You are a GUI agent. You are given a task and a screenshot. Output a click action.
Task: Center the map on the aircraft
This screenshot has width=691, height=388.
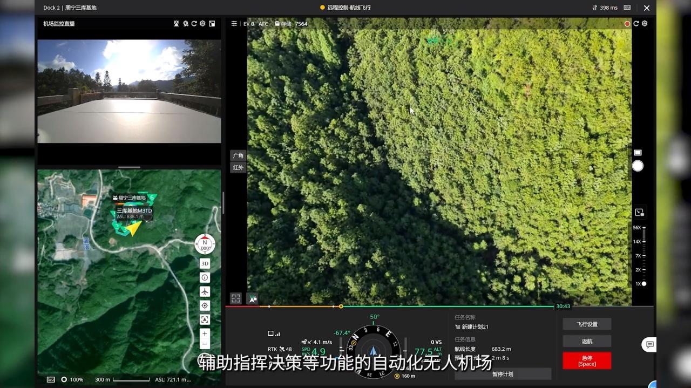click(x=205, y=291)
